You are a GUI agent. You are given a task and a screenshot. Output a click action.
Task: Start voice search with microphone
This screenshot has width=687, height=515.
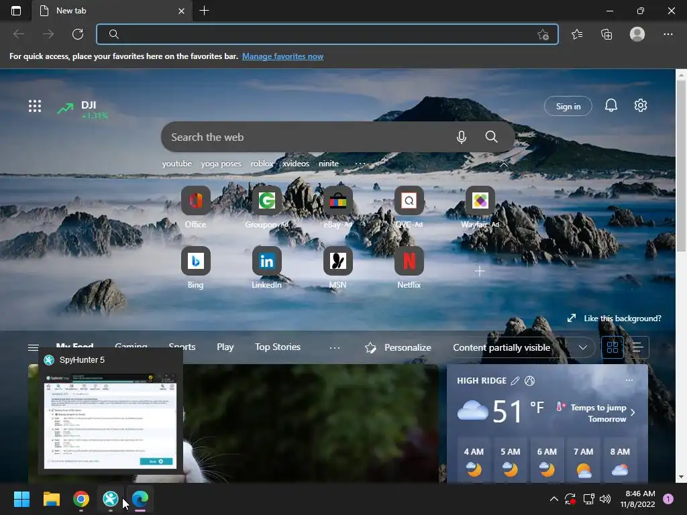point(461,137)
